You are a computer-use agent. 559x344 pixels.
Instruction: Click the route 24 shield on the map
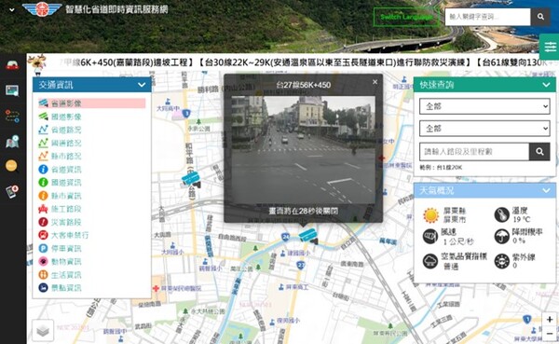(x=285, y=237)
